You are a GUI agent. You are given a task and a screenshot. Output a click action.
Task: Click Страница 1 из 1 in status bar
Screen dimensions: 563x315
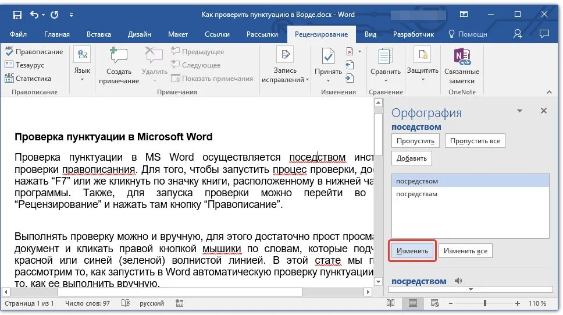tap(30, 303)
